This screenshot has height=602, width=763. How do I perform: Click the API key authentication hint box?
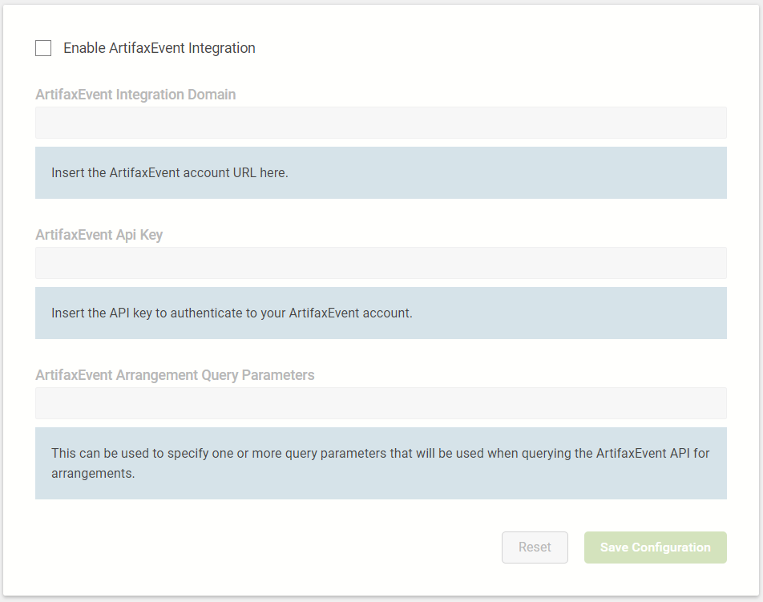coord(381,313)
